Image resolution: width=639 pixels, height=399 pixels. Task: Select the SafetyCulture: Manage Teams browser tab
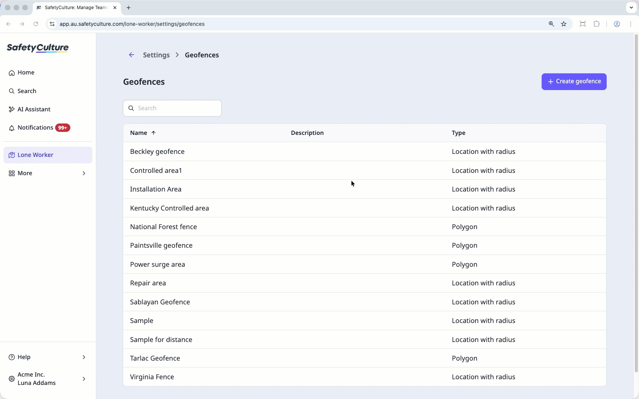[x=77, y=8]
